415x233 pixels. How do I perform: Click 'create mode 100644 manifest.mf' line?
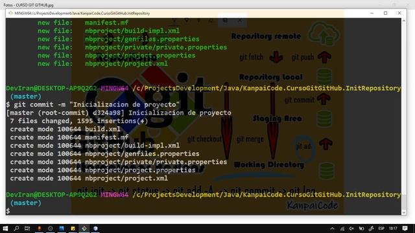click(x=69, y=137)
